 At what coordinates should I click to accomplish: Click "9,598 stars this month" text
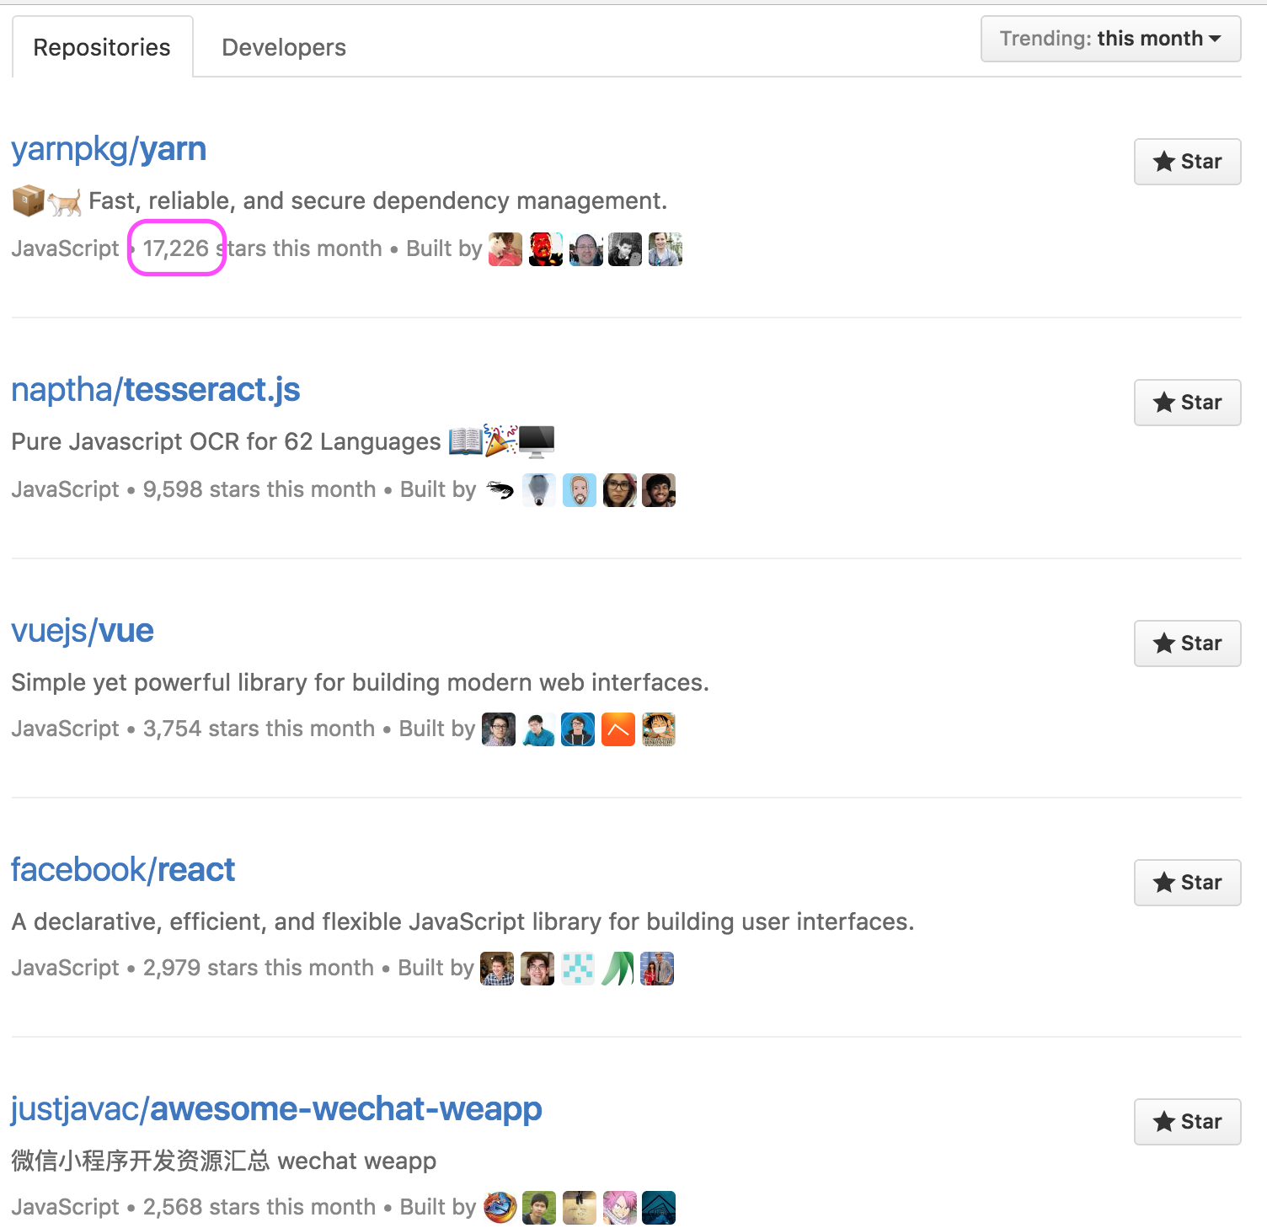click(x=259, y=489)
